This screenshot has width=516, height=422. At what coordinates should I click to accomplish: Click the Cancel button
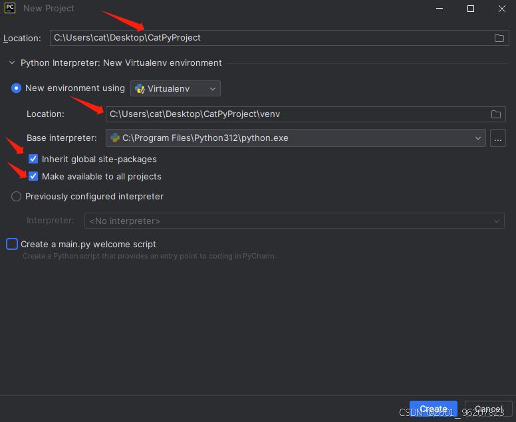(x=488, y=409)
